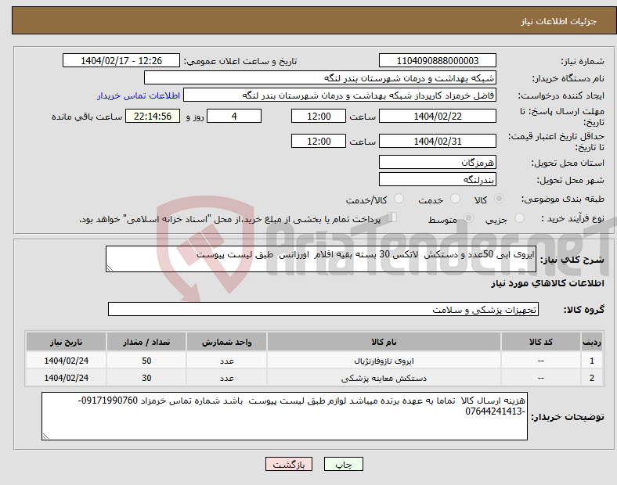This screenshot has width=617, height=485.
Task: Click the announcement date field 1404/02/17 - 12:26
Action: [x=121, y=60]
